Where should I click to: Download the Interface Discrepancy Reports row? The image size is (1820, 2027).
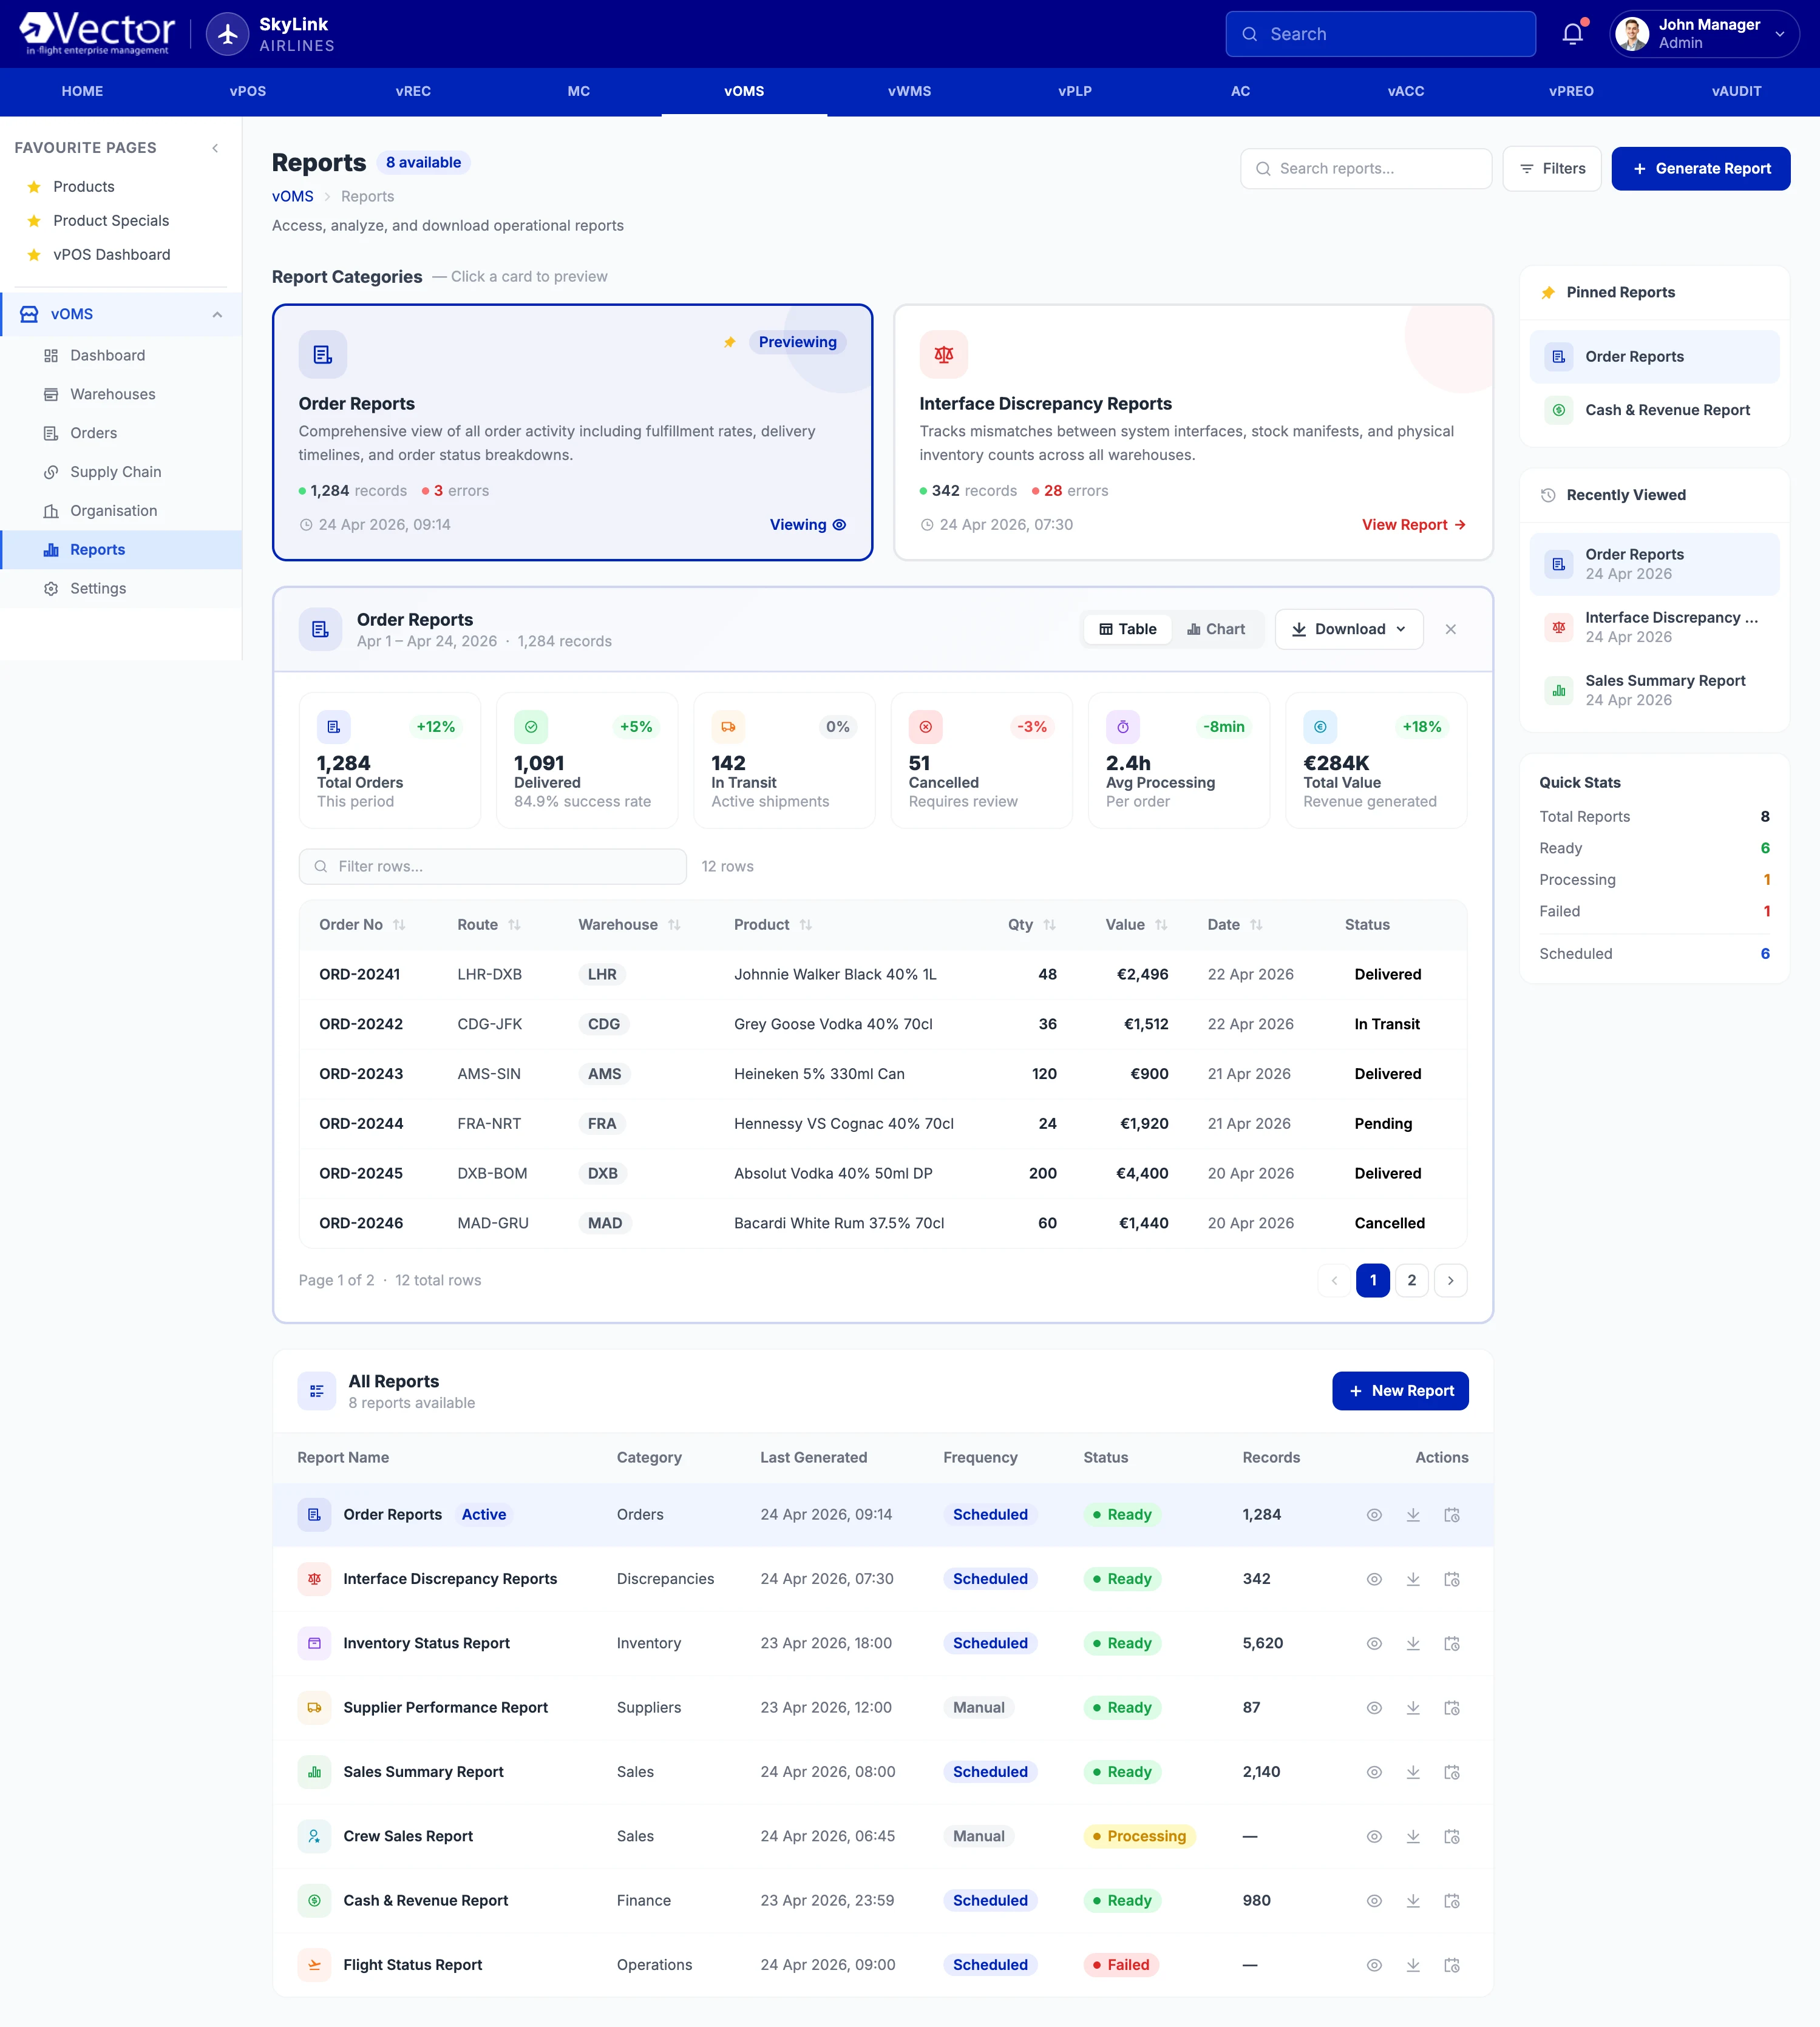click(1413, 1579)
